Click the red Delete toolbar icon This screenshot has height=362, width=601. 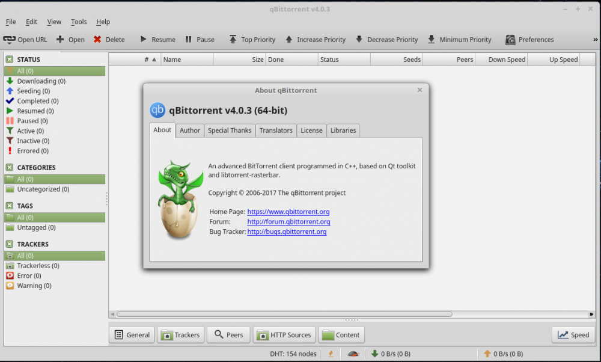click(97, 39)
